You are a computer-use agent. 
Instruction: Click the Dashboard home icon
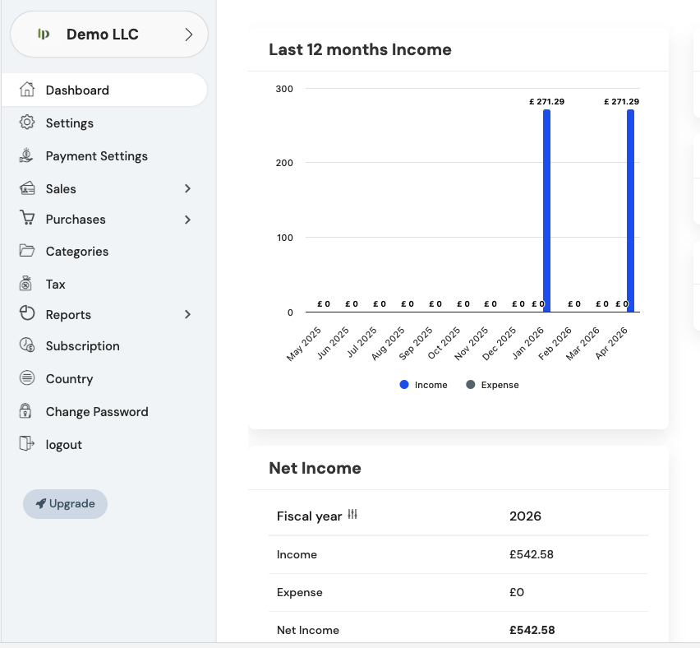pos(27,90)
